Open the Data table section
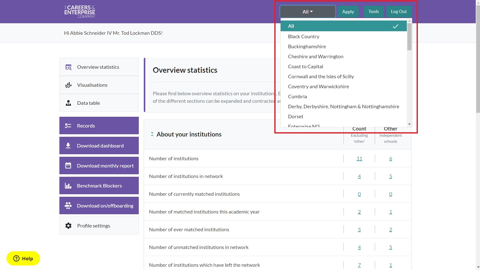This screenshot has width=480, height=270. [99, 103]
